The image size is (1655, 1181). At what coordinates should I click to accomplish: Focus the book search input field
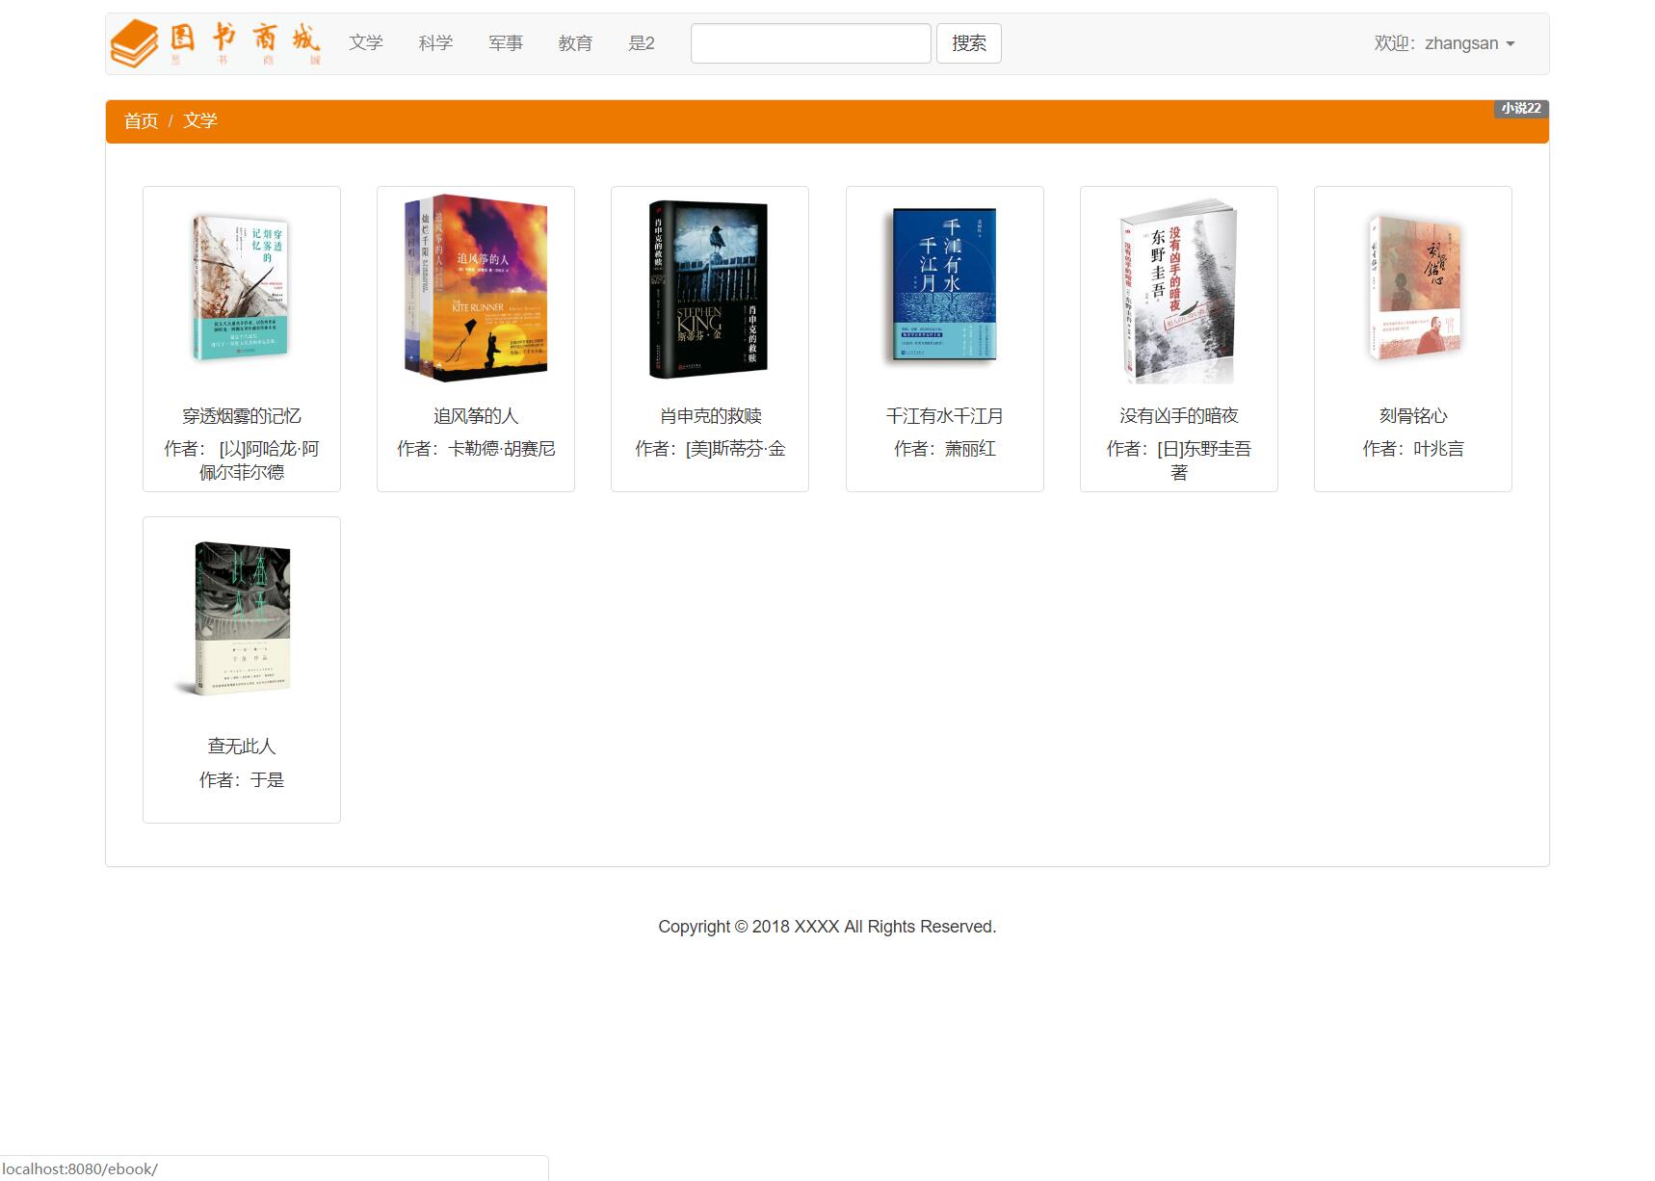811,43
